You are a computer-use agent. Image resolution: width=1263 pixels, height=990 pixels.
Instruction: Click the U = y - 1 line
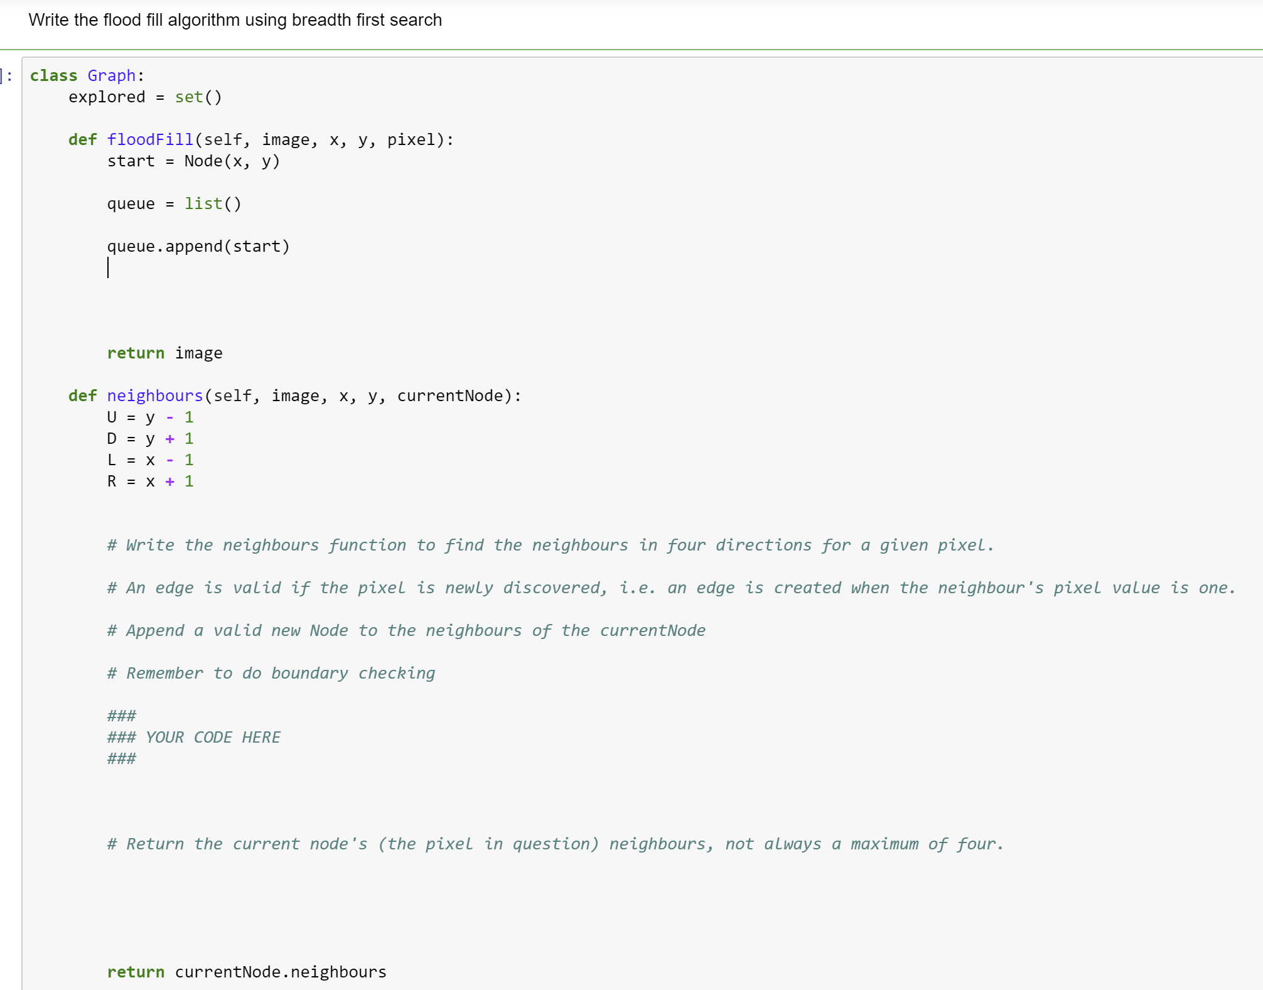[150, 417]
